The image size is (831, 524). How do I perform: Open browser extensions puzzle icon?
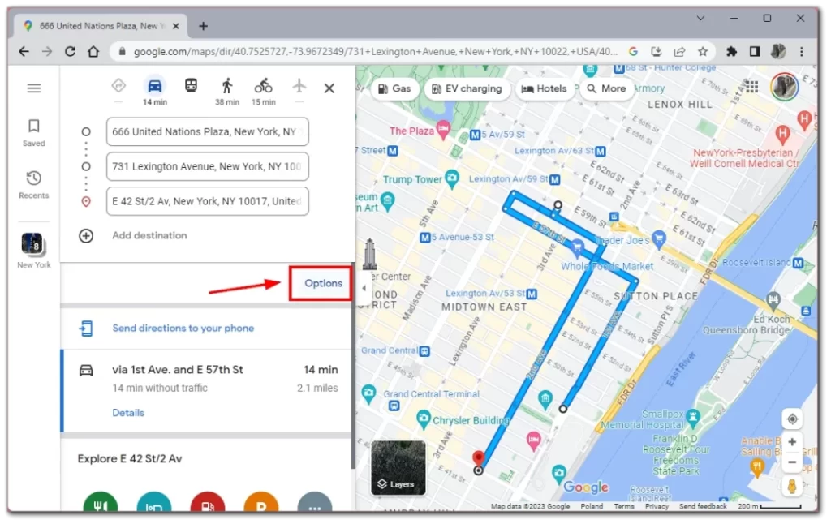[731, 51]
